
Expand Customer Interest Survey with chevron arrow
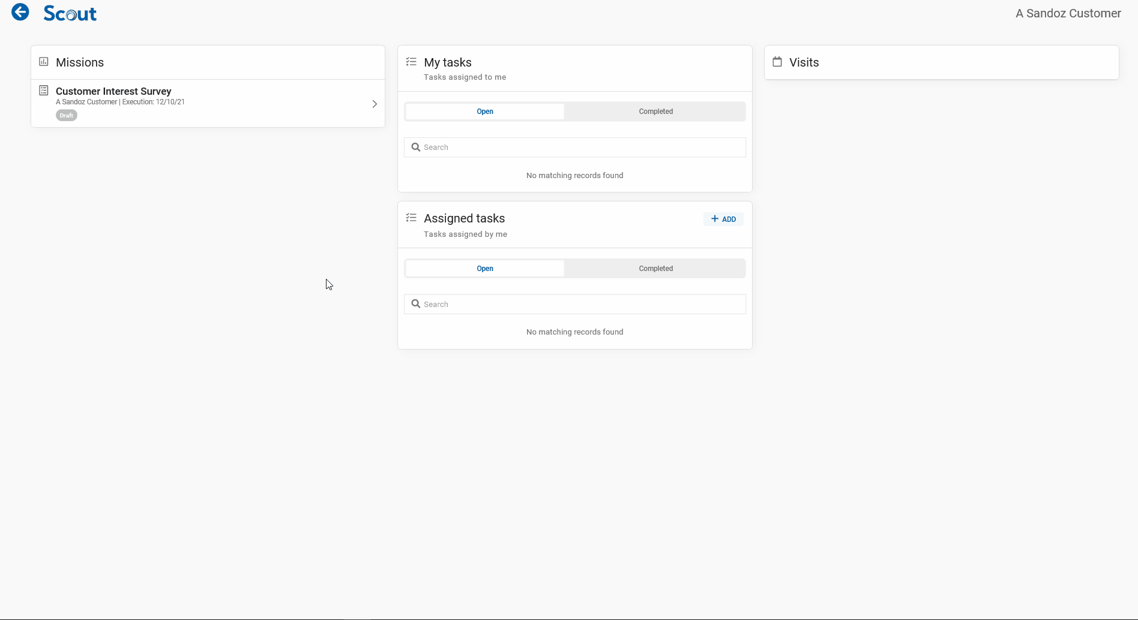pos(375,104)
